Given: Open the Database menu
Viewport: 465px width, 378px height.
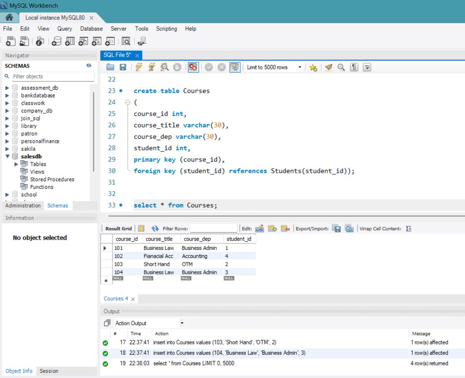Looking at the screenshot, I should (x=91, y=29).
